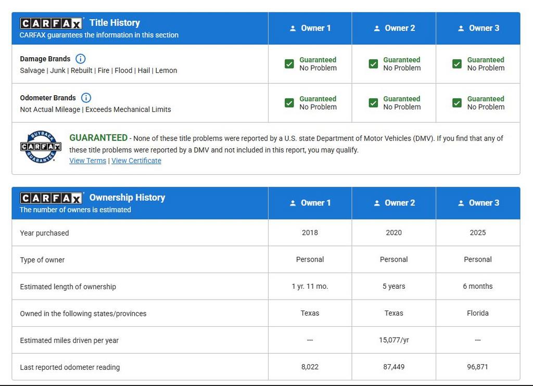Click ownership length '5 years'

pyautogui.click(x=394, y=287)
